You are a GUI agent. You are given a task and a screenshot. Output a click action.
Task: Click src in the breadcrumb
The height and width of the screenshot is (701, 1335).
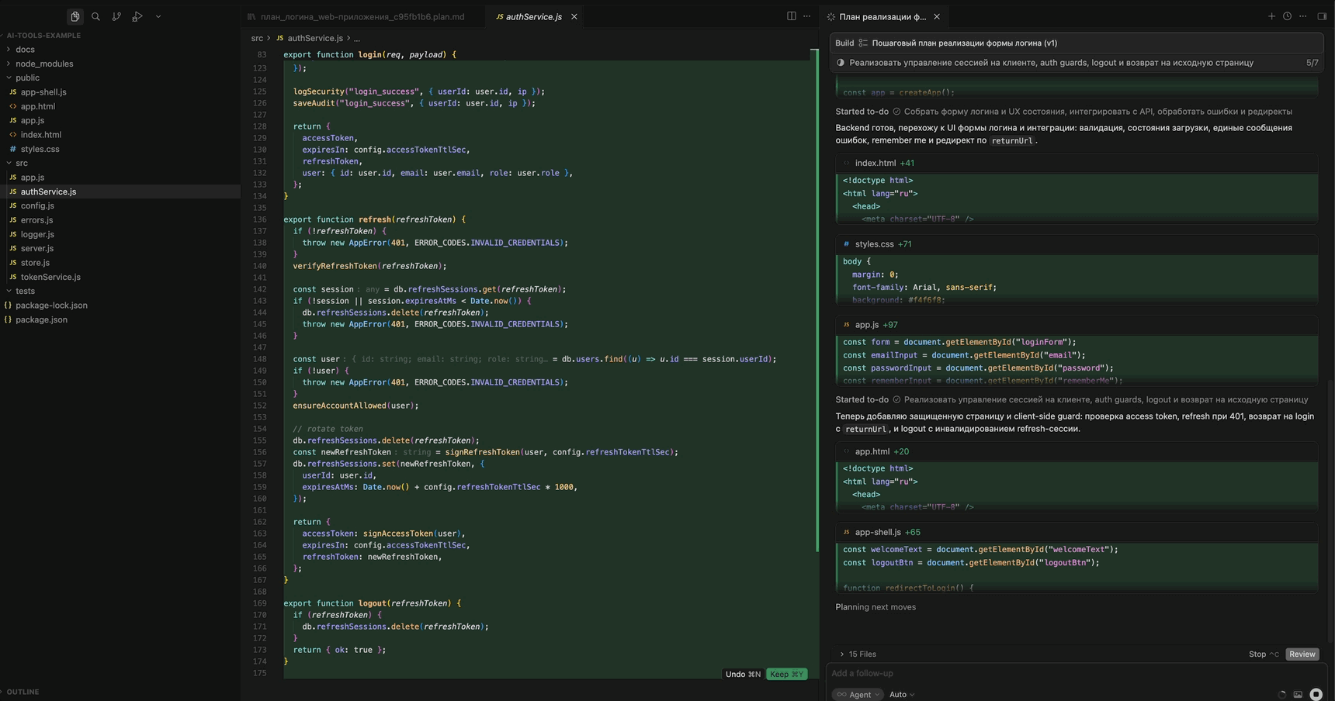(x=257, y=38)
